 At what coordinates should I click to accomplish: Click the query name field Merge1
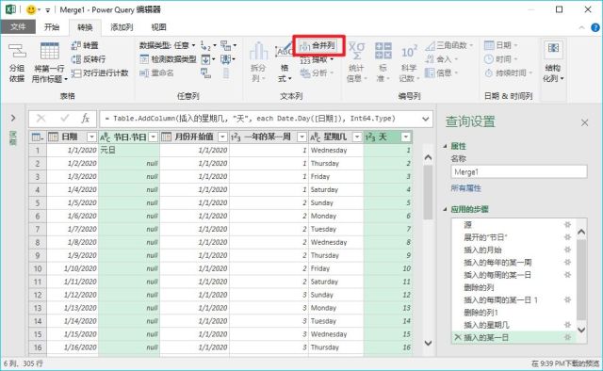[x=519, y=172]
